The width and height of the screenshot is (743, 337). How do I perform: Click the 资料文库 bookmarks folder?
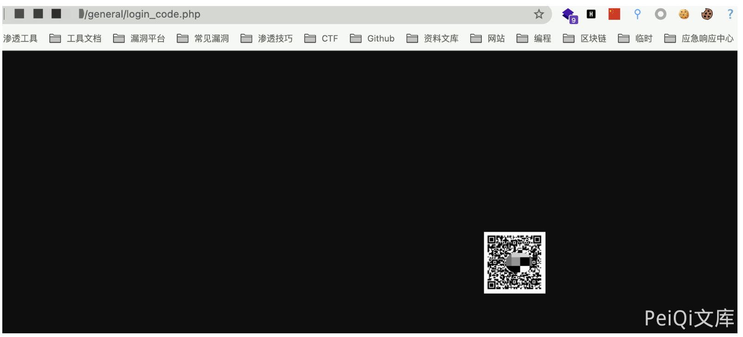pos(433,38)
